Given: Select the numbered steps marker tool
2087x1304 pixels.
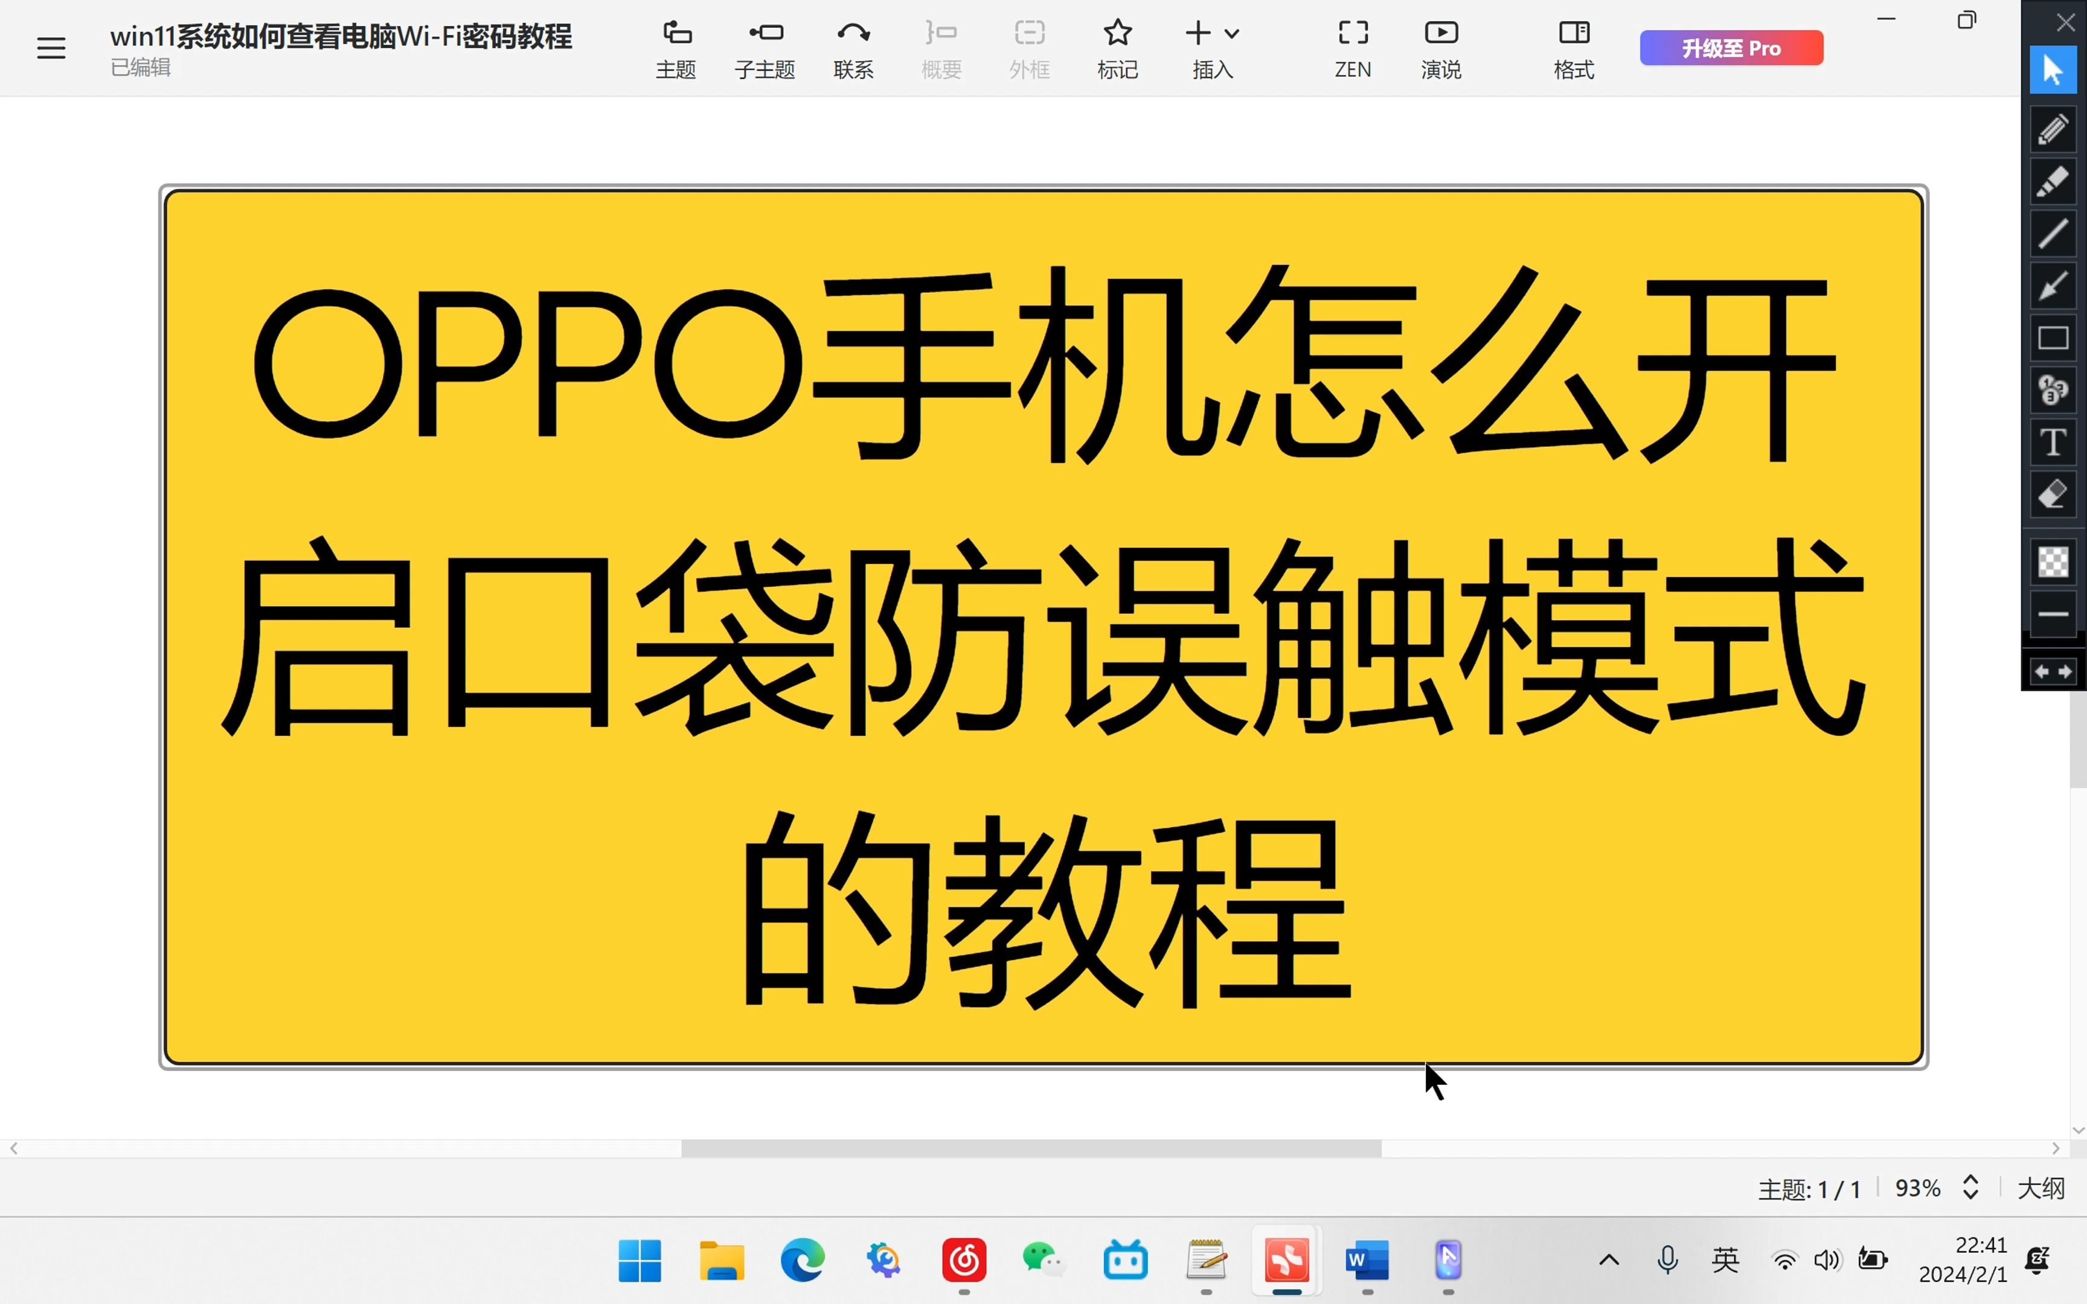Looking at the screenshot, I should 2053,391.
